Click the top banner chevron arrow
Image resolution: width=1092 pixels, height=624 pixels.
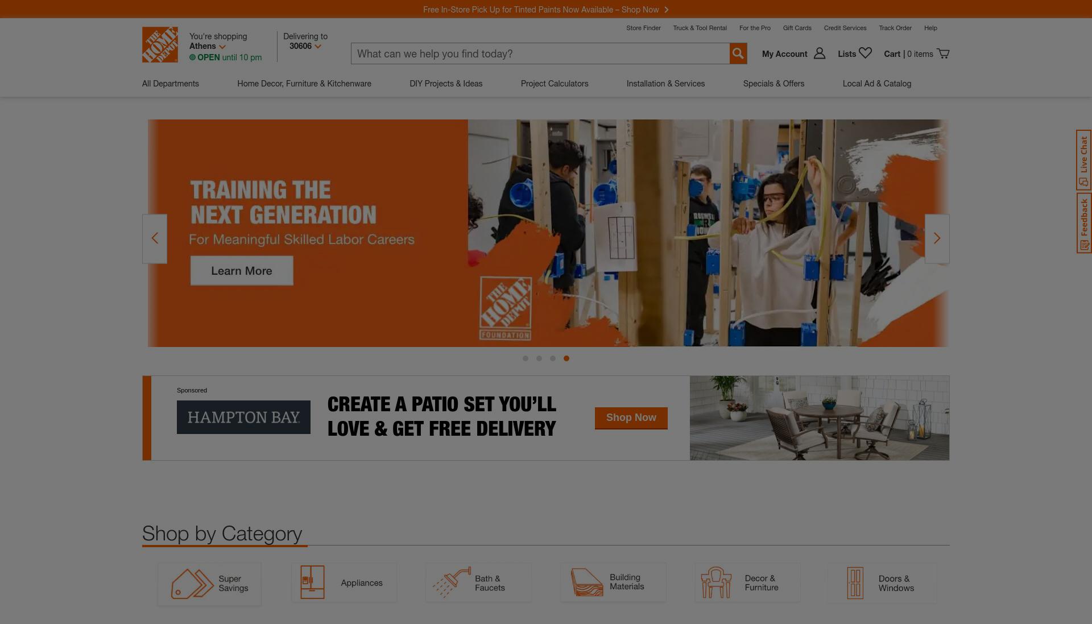pyautogui.click(x=667, y=10)
